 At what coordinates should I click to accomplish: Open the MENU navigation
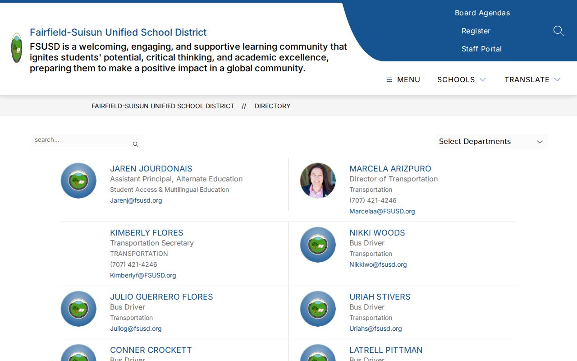(x=403, y=79)
